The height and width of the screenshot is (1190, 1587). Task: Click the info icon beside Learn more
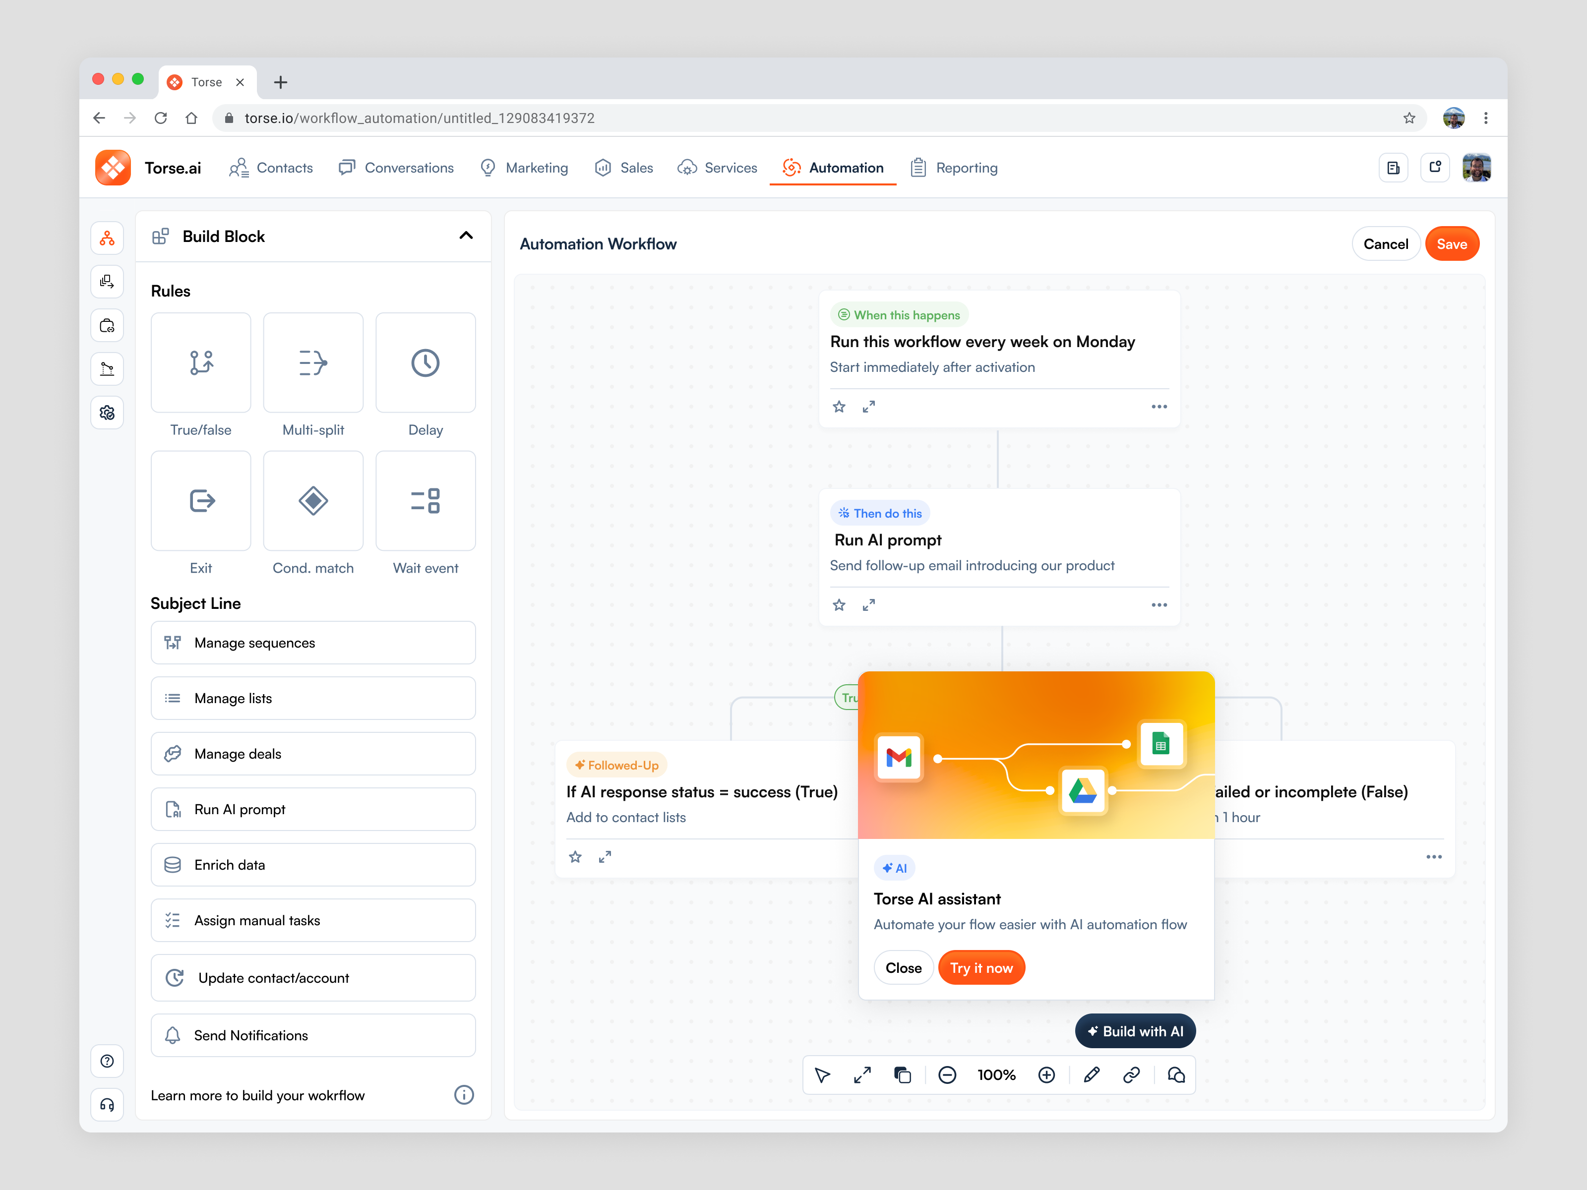coord(464,1095)
